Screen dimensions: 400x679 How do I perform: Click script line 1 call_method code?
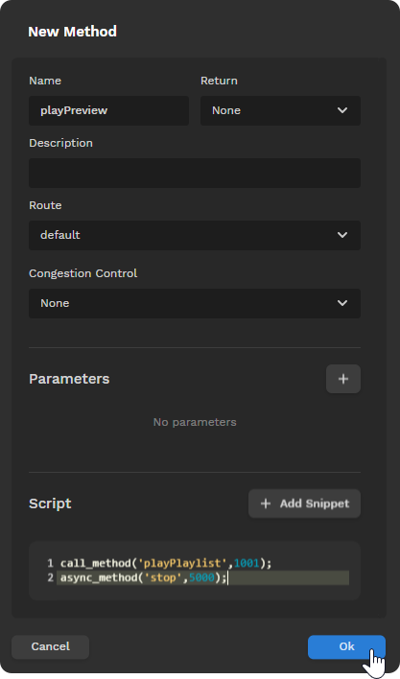point(166,563)
